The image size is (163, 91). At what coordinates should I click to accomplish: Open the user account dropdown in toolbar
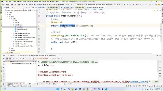click(x=67, y=5)
